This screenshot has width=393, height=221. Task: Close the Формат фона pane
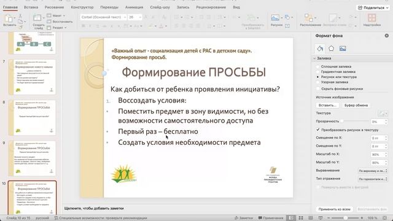[387, 36]
